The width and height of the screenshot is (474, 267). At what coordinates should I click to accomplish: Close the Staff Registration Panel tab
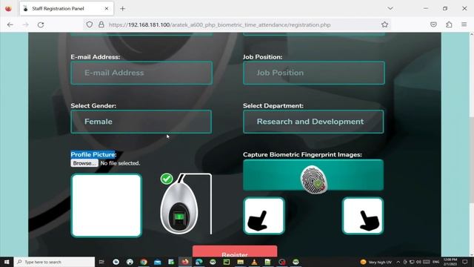click(x=107, y=8)
